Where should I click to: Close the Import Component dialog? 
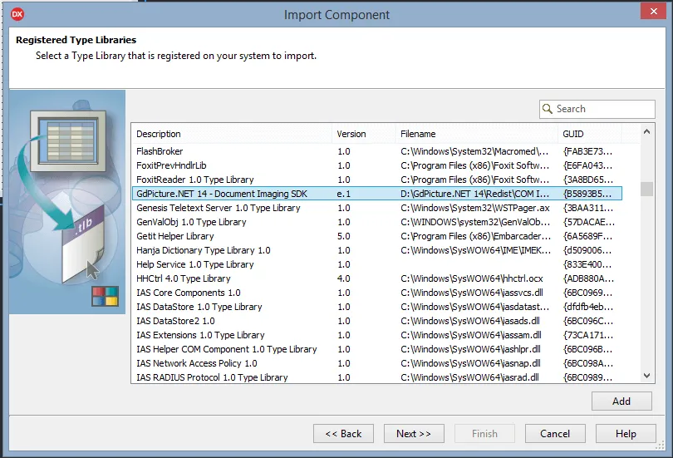coord(653,11)
